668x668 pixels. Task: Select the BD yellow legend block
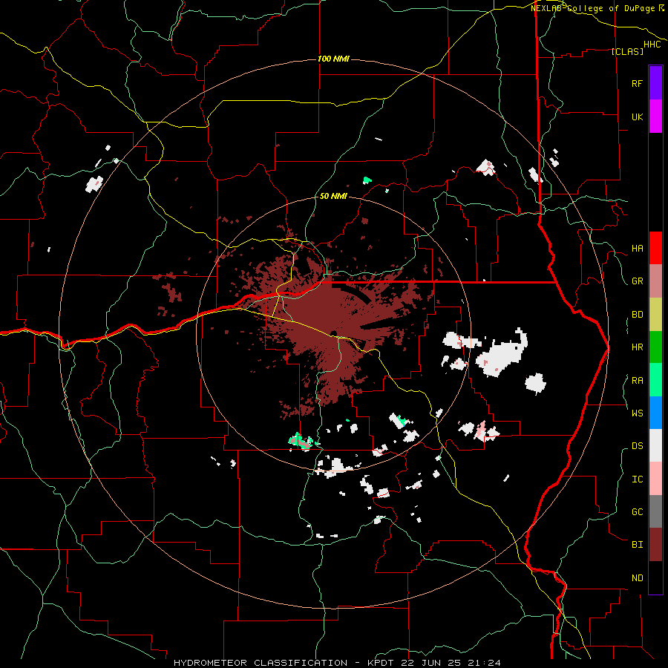[x=655, y=315]
